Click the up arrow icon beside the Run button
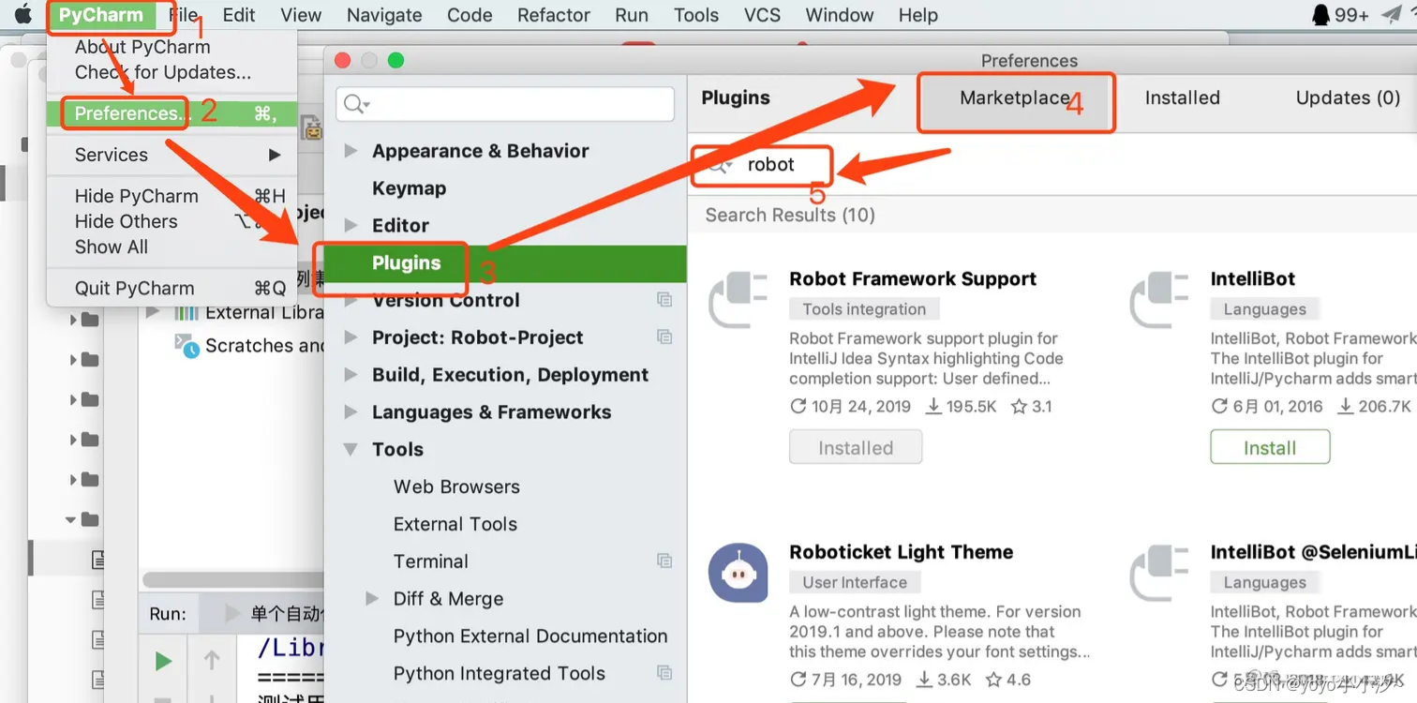Screen dimensions: 1417x703 point(211,660)
